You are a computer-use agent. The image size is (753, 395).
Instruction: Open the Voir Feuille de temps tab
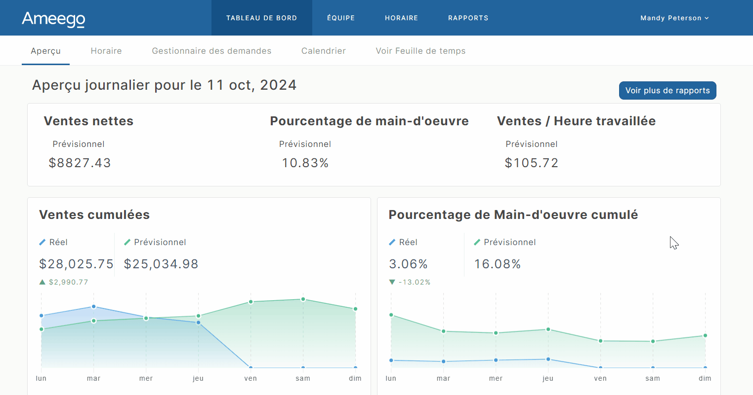tap(420, 51)
